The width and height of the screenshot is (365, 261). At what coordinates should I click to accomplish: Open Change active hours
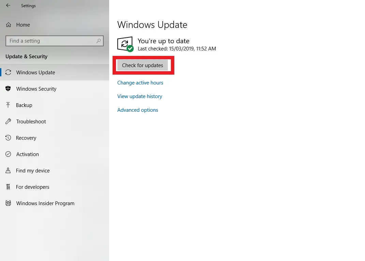coord(140,82)
